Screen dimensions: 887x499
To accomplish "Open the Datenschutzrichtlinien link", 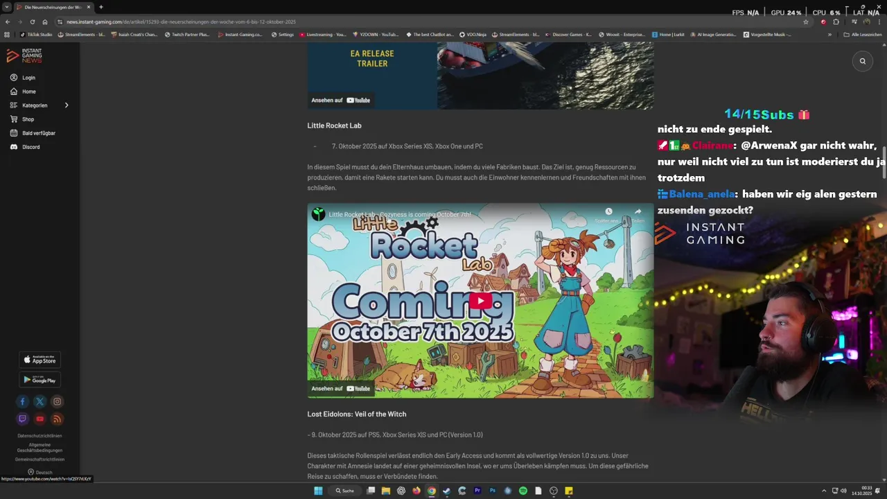I will [39, 436].
